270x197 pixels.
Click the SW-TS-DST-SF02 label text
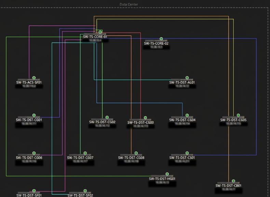coord(80,195)
